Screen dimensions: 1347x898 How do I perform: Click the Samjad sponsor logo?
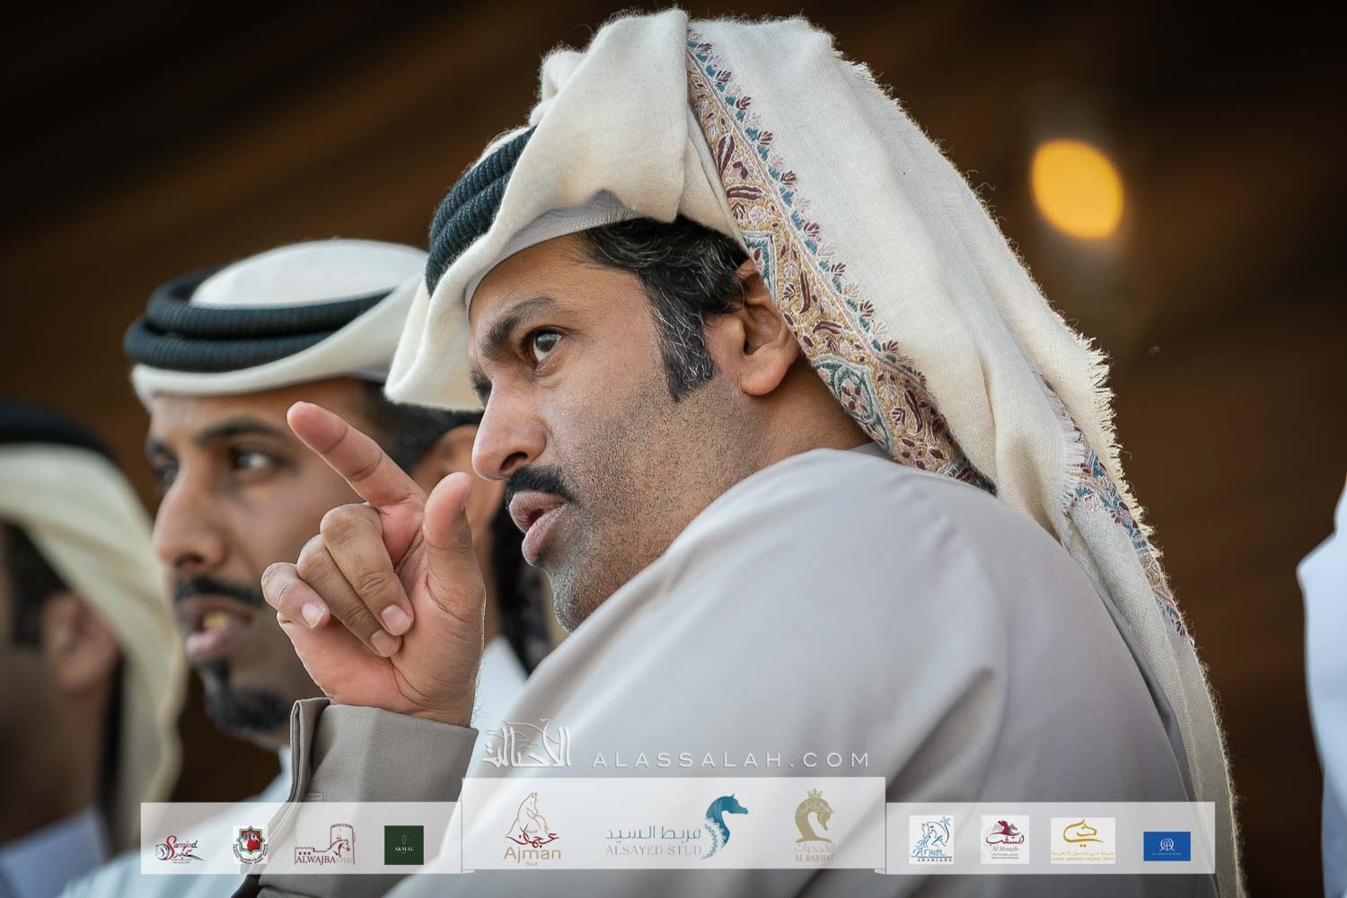[x=180, y=846]
